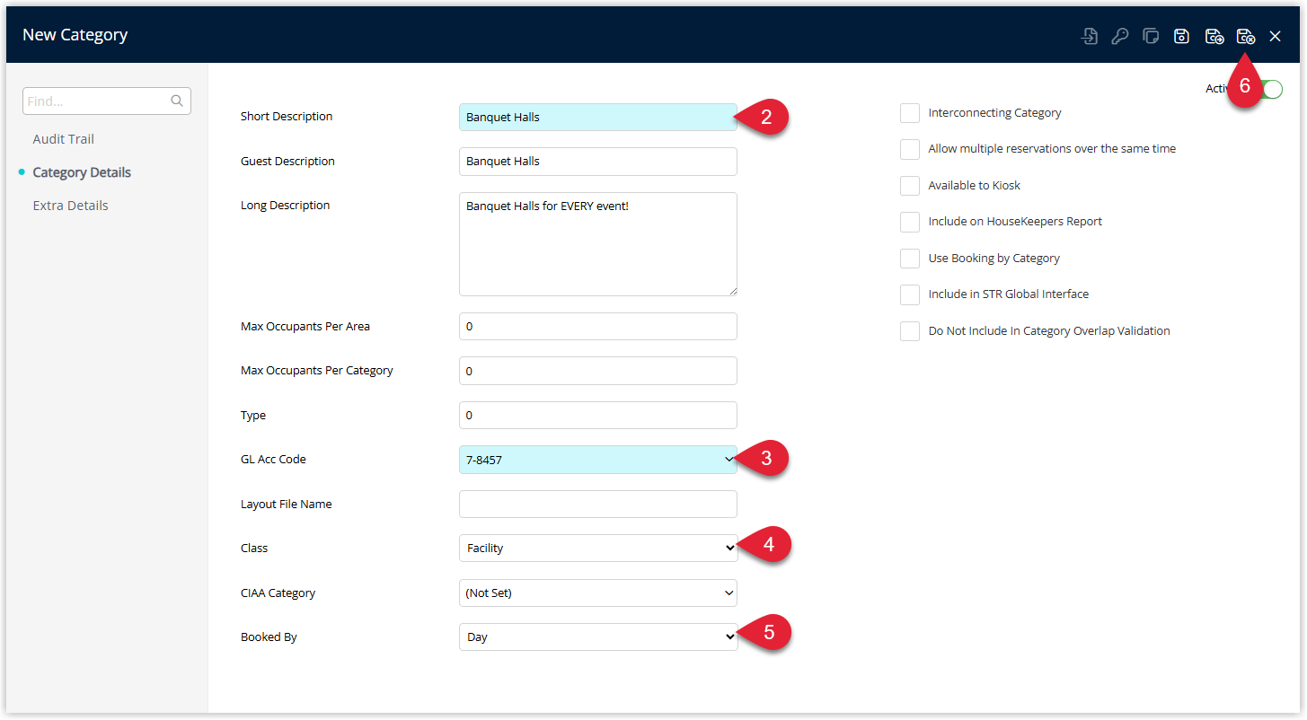Tick Do Not Include In Category Overlap Validation
The image size is (1307, 720).
tap(910, 331)
